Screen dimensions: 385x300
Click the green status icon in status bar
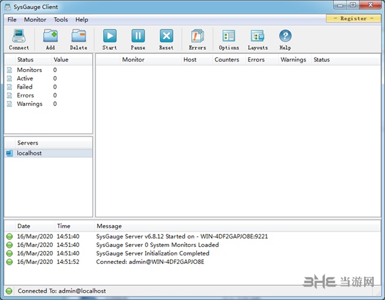tap(9, 291)
